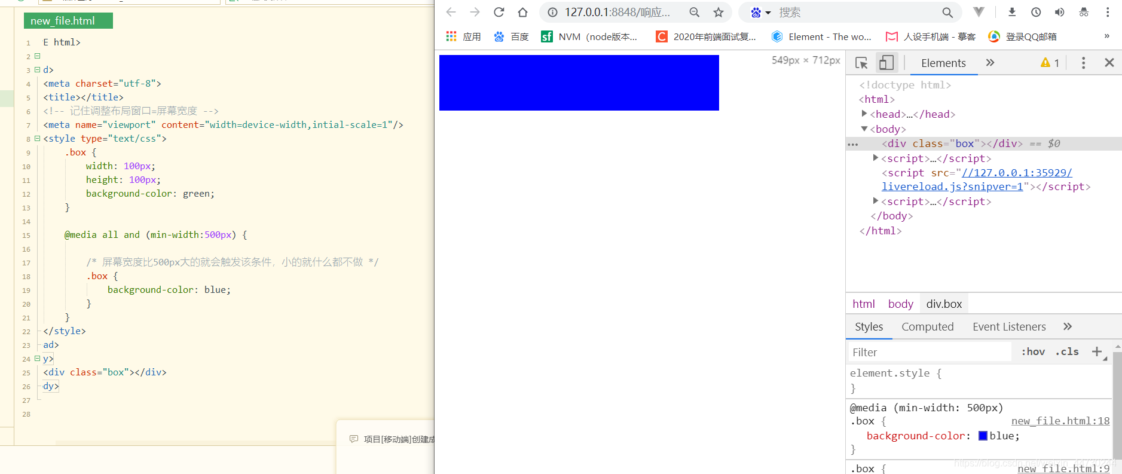Viewport: 1122px width, 474px height.
Task: Select html in the breadcrumb
Action: (864, 304)
